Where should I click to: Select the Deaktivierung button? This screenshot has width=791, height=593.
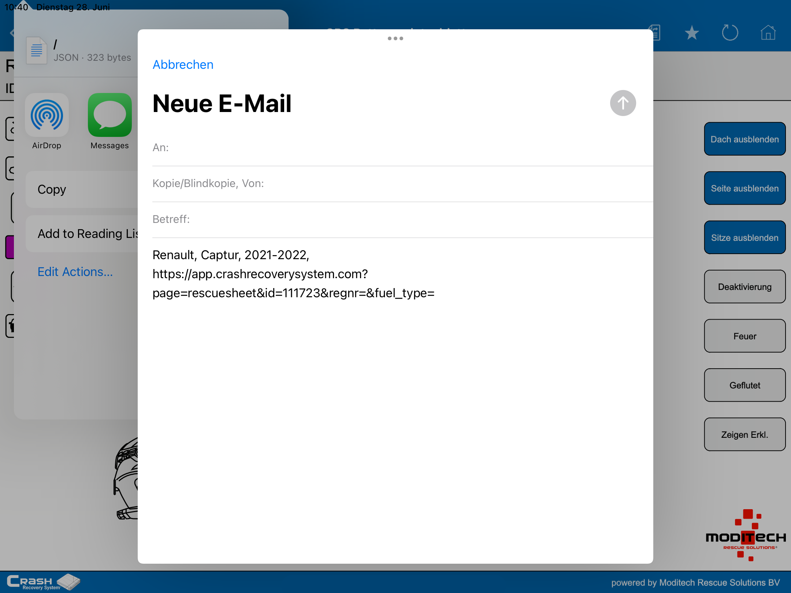(x=744, y=287)
